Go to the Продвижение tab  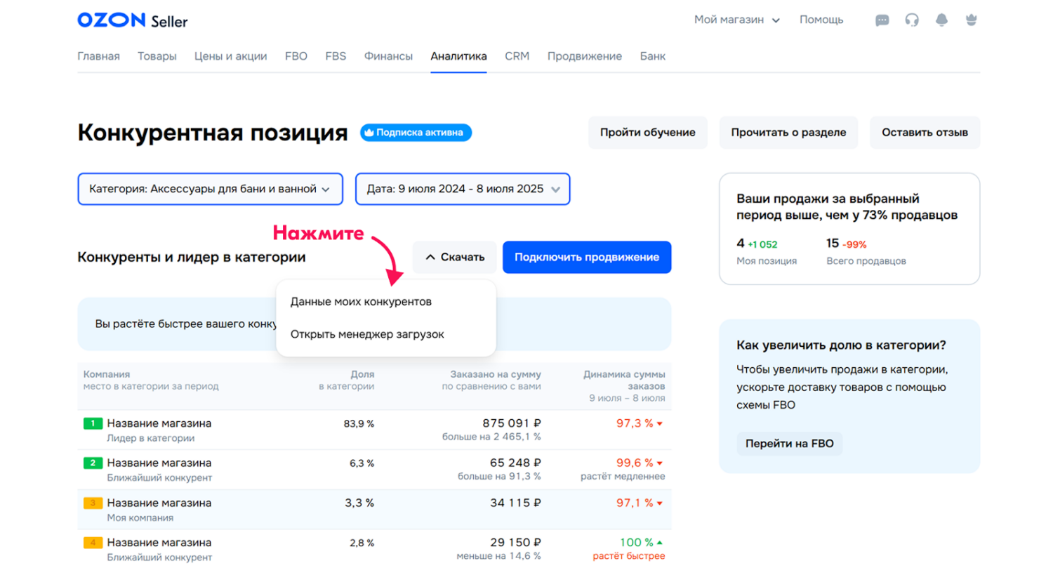pos(584,56)
